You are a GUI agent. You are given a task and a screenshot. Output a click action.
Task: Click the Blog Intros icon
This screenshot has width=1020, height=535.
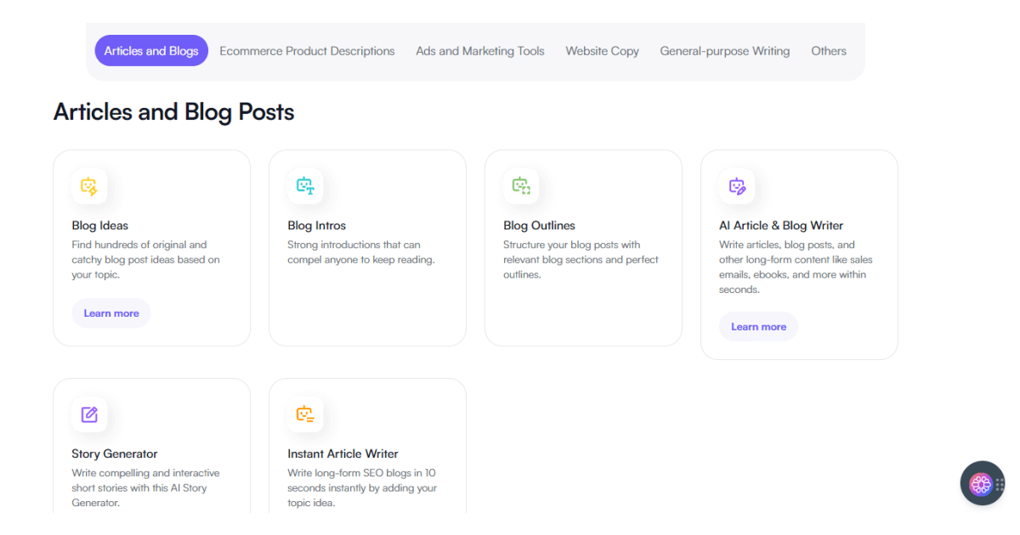pos(305,186)
